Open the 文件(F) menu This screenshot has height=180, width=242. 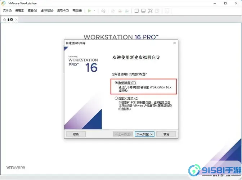(7, 10)
